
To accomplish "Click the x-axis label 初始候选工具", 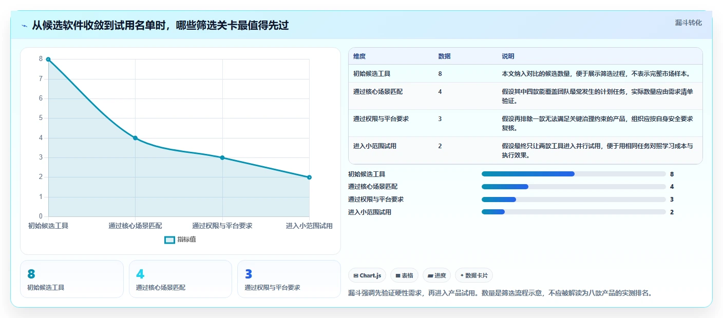I will point(48,226).
